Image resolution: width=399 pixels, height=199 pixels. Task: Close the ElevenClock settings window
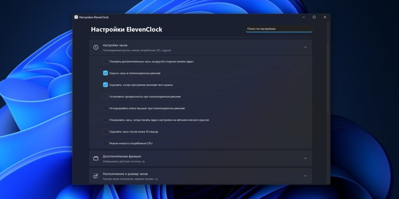pos(325,17)
